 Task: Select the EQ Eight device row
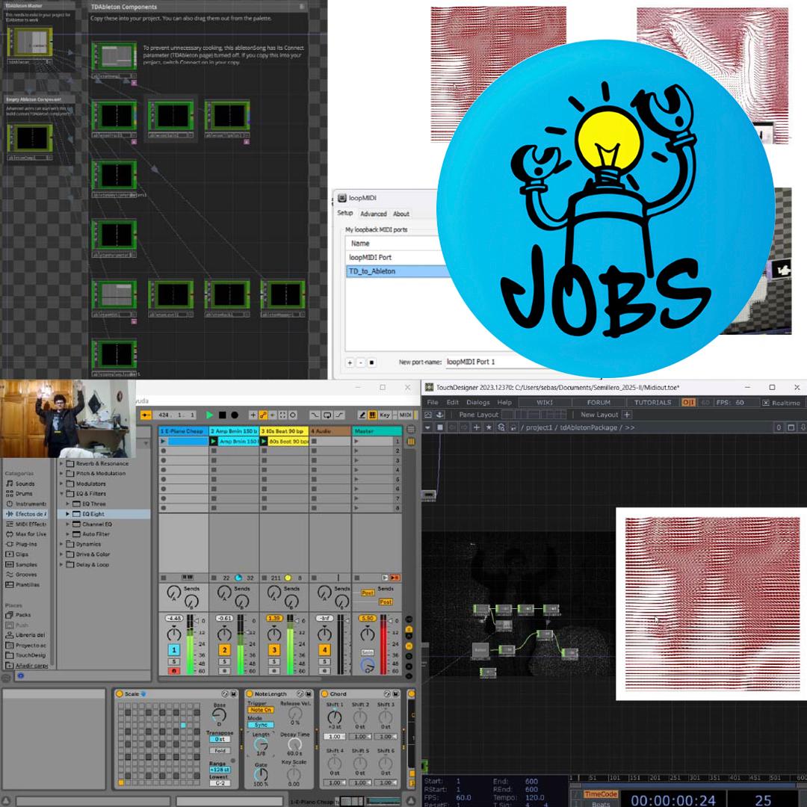[x=105, y=513]
